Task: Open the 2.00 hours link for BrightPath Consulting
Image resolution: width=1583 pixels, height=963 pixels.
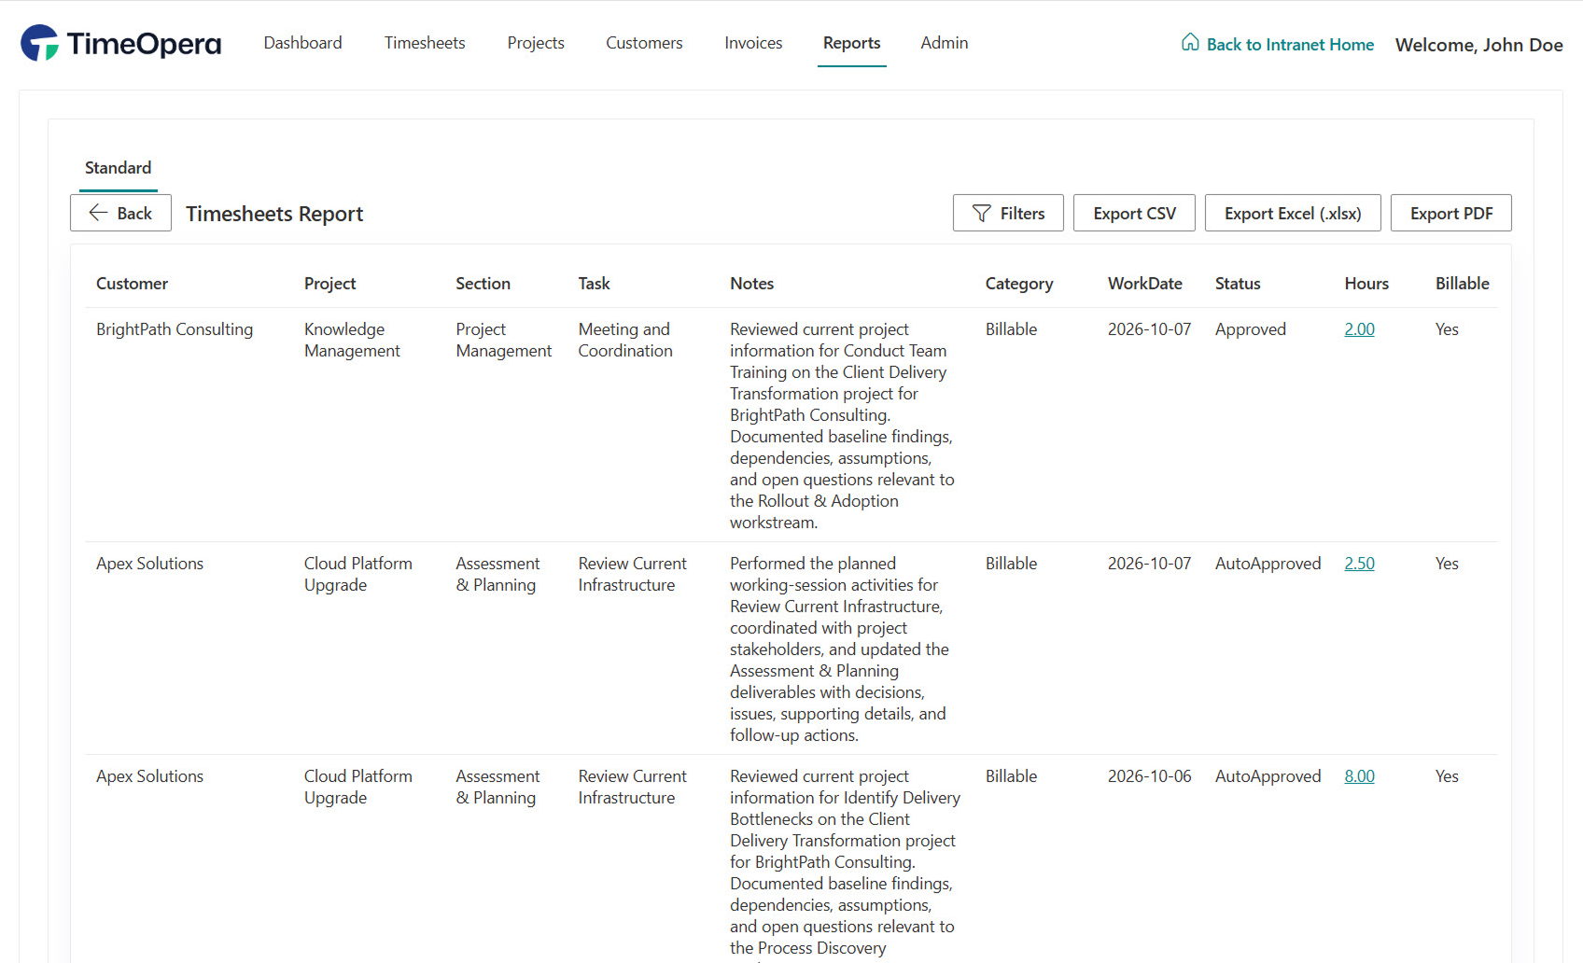Action: click(x=1359, y=329)
